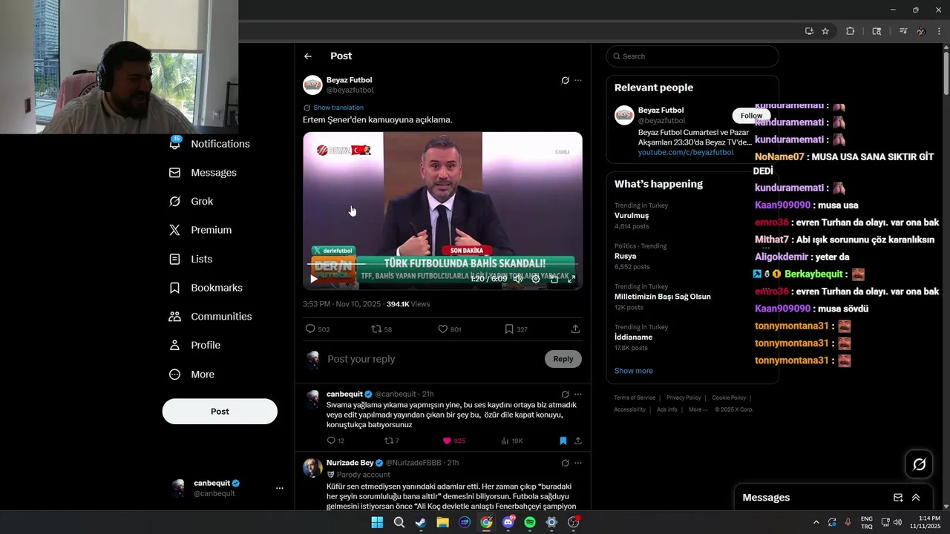
Task: Unlike canbequit reply with 925 likes
Action: click(x=453, y=441)
